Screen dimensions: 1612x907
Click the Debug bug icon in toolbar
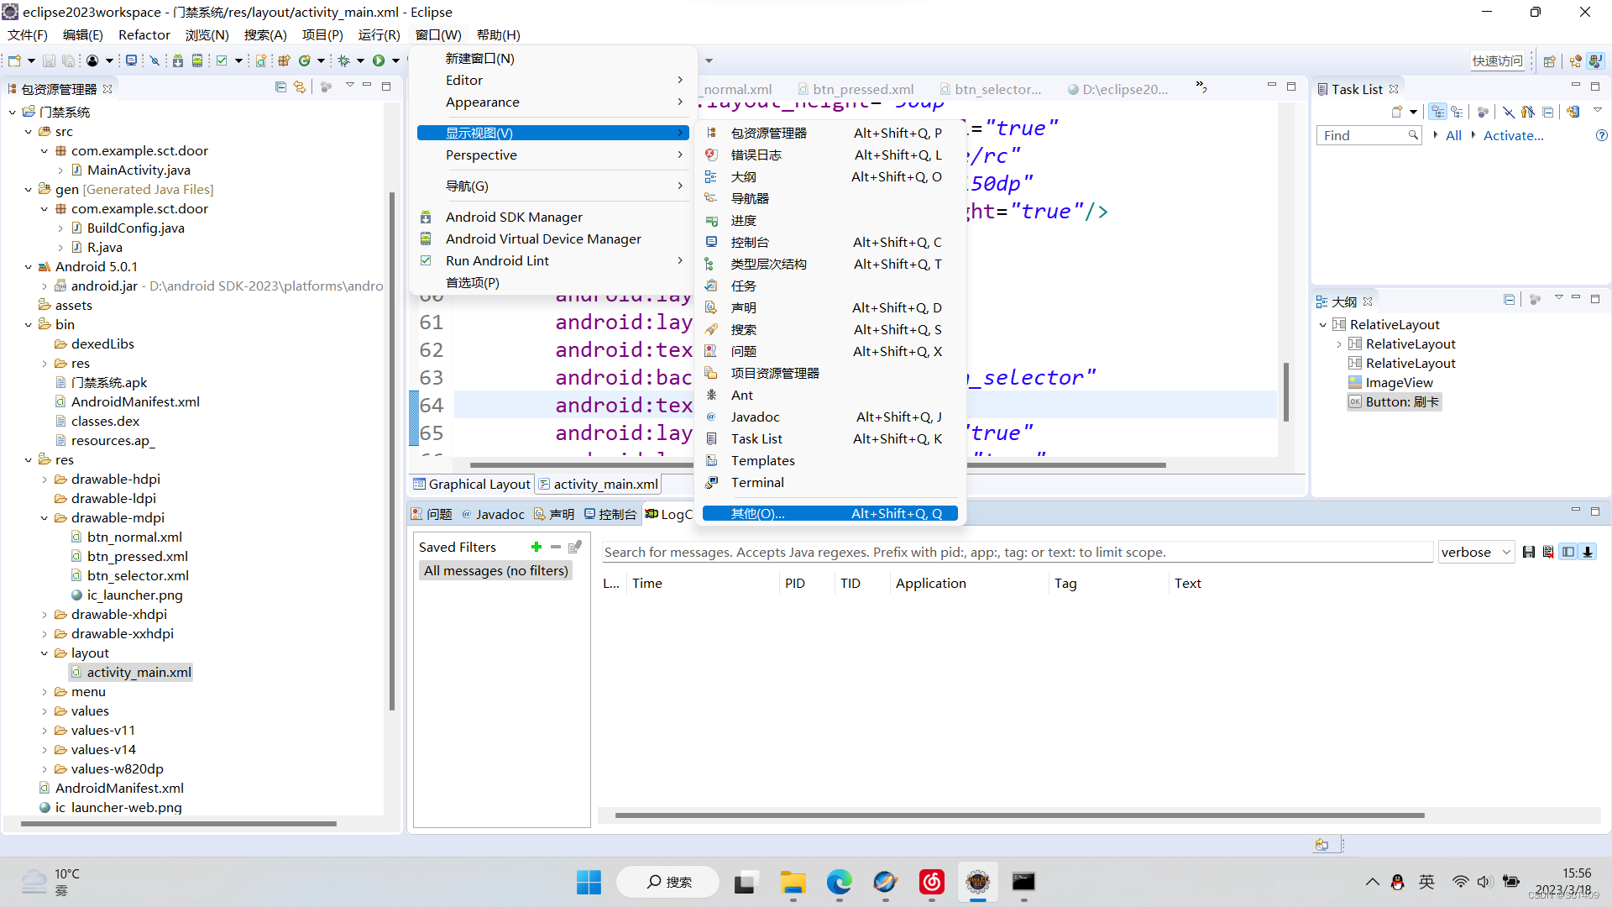click(343, 60)
